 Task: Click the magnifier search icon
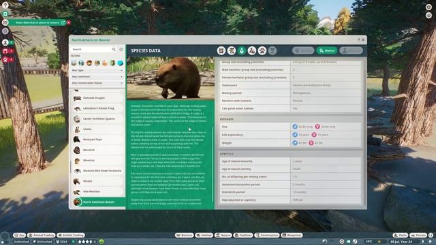[114, 49]
